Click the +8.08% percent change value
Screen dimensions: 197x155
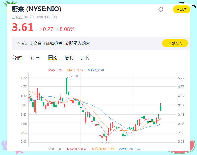click(x=65, y=29)
